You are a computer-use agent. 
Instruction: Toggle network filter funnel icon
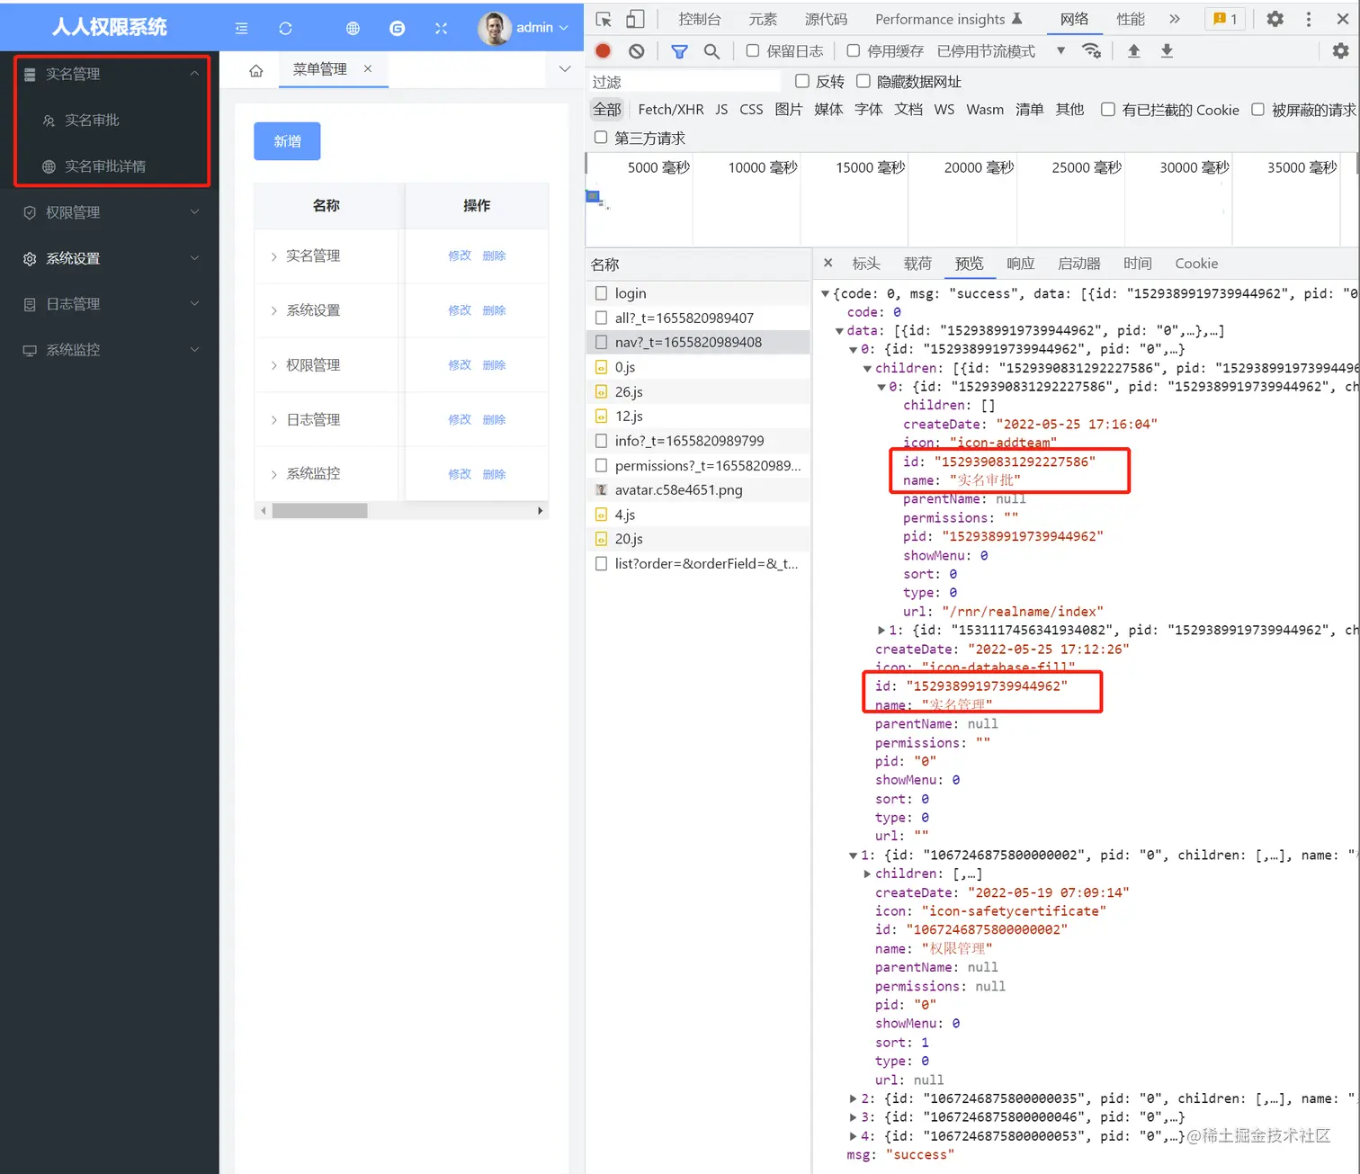coord(679,51)
